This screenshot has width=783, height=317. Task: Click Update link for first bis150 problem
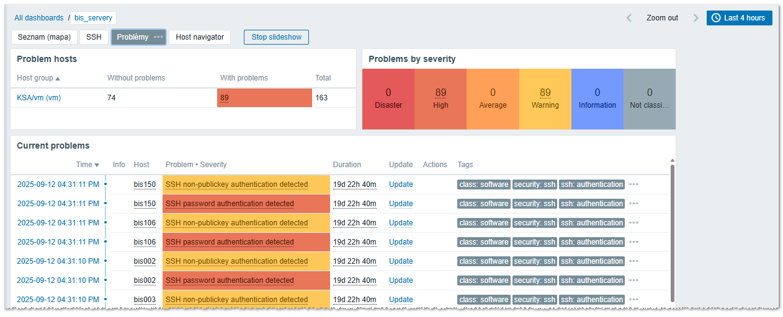coord(401,185)
